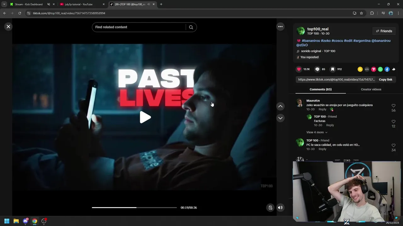Close the july3p tutorial YouTube tab
Screen dimensions: 403x226
[104, 4]
